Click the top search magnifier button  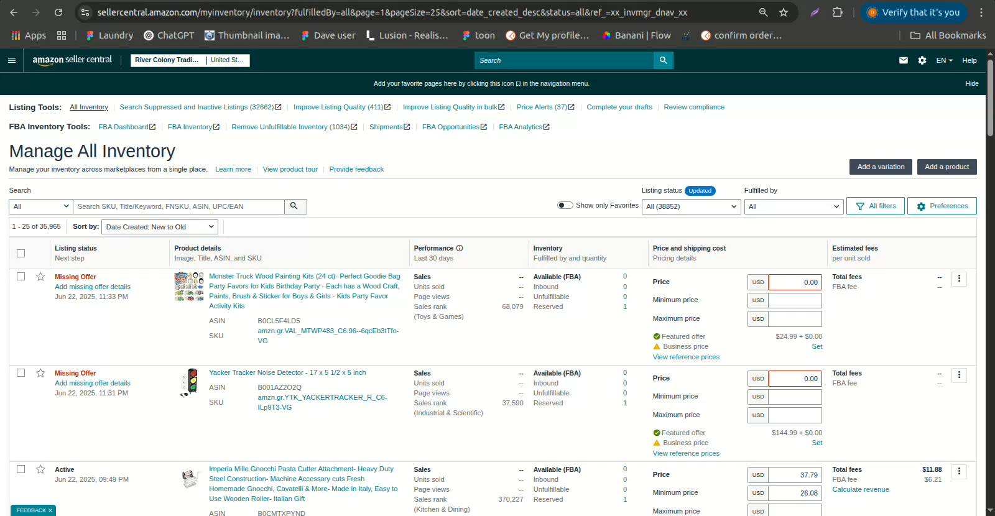pos(663,60)
